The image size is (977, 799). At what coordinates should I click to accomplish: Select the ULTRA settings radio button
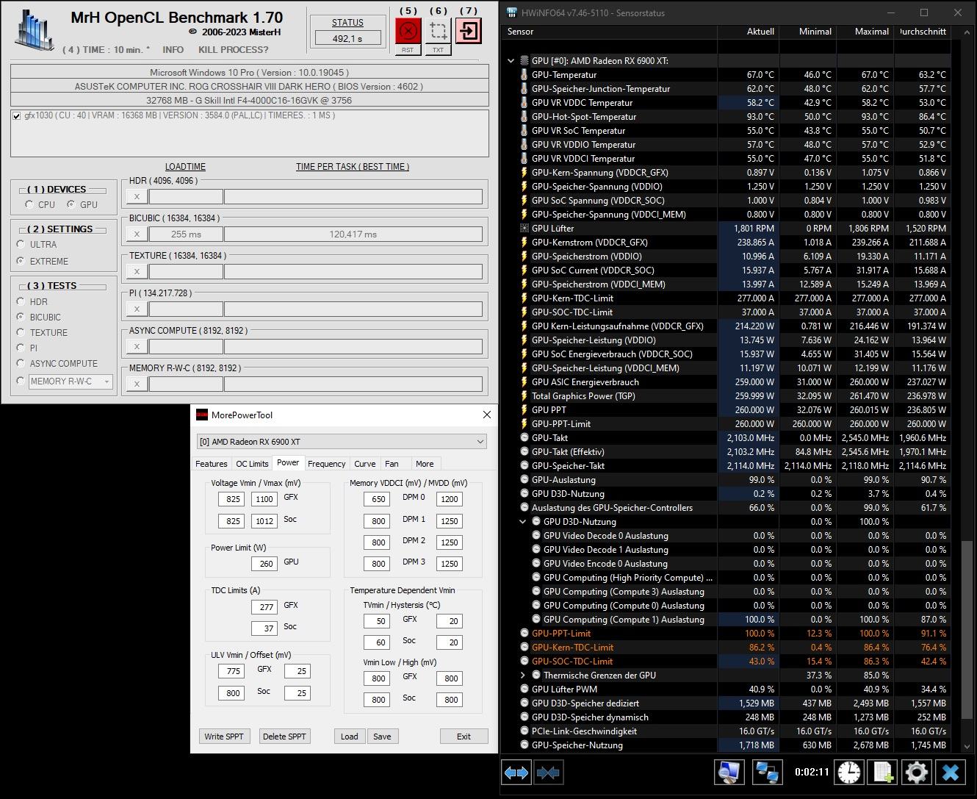(21, 244)
